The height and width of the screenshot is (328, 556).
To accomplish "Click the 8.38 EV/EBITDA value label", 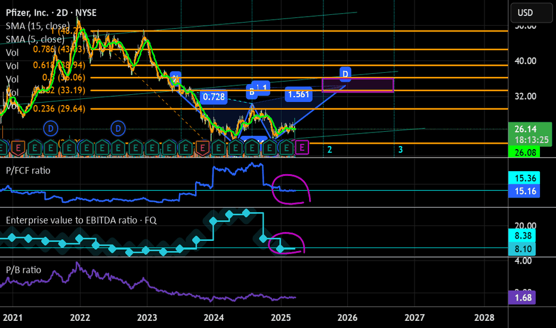I will pos(522,236).
